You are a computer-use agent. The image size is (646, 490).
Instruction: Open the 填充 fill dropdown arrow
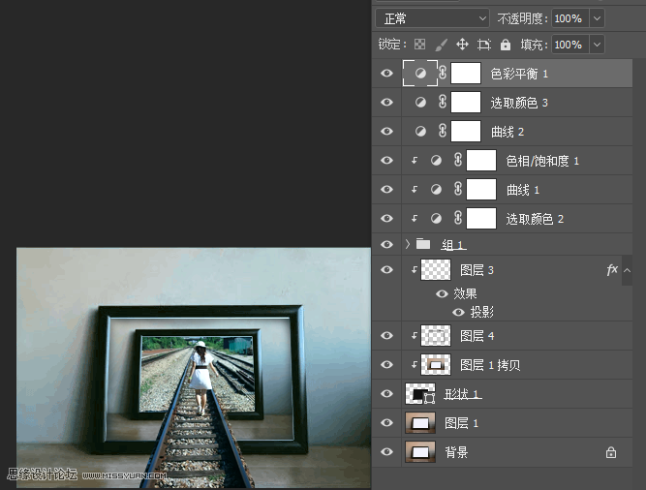coord(597,45)
